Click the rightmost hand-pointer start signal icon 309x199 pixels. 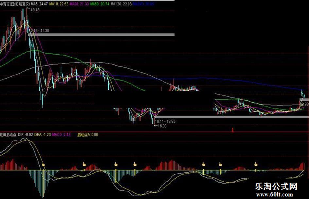point(256,164)
